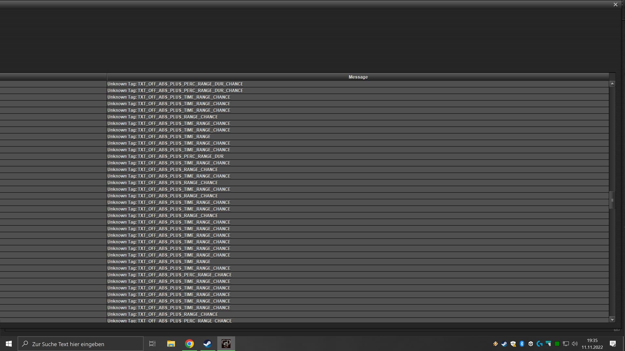The image size is (625, 351).
Task: Open the Windows Start menu
Action: pyautogui.click(x=9, y=344)
